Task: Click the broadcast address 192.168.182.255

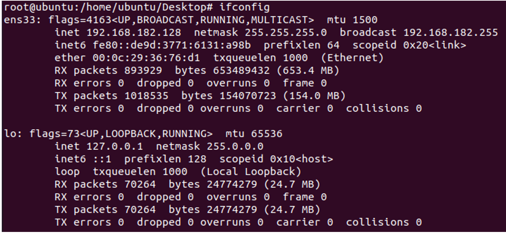Action: coord(451,33)
